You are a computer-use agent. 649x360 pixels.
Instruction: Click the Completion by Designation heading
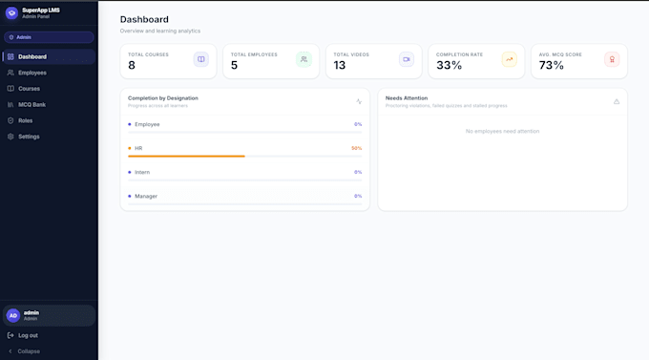coord(163,98)
